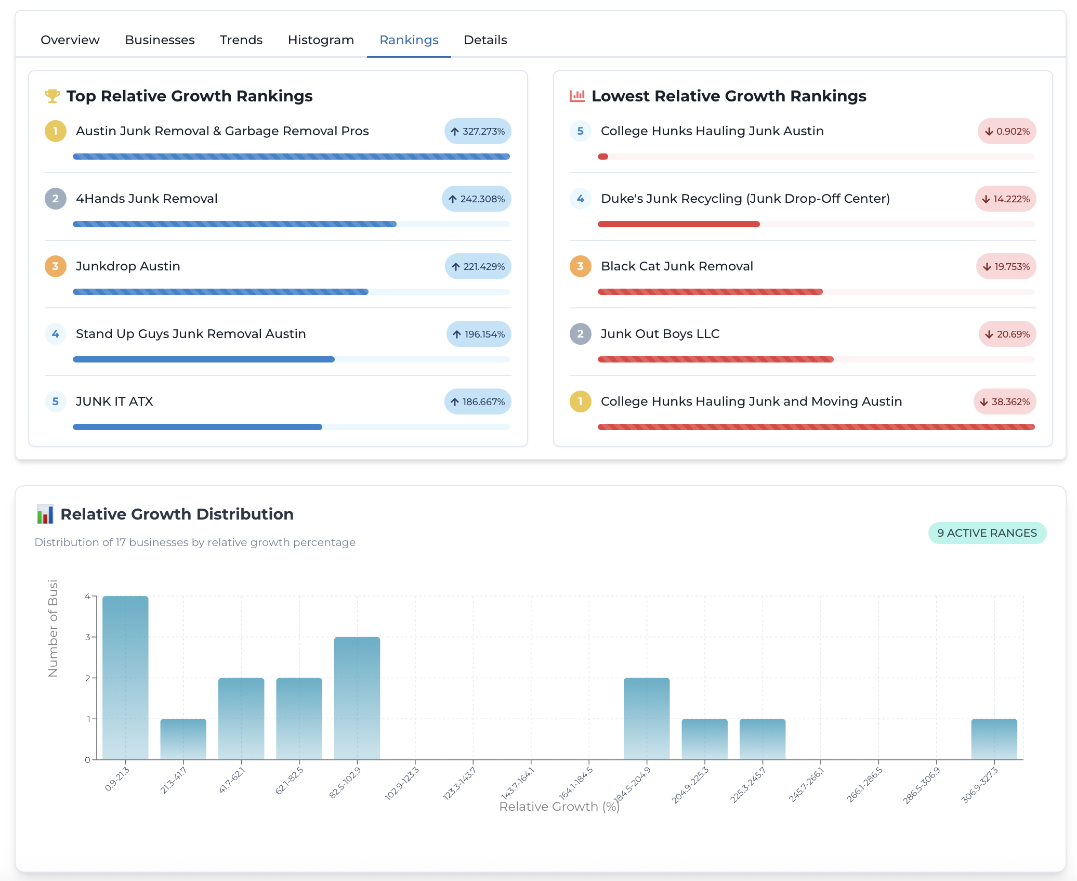Select 4Hands Junk Removal name

pyautogui.click(x=147, y=199)
